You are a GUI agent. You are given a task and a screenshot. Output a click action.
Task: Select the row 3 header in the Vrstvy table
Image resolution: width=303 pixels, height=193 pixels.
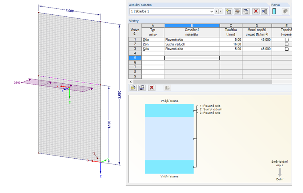tap(135, 49)
